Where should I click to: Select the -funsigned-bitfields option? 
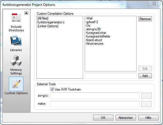pos(98,36)
